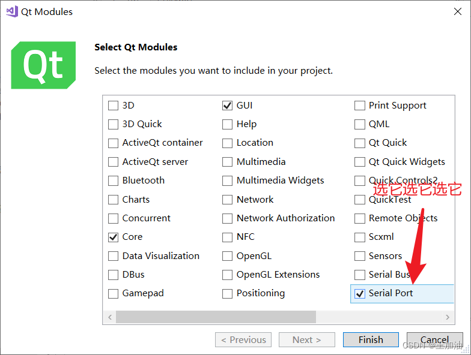471x355 pixels.
Task: Enable Multimedia Widgets module
Action: pos(227,181)
